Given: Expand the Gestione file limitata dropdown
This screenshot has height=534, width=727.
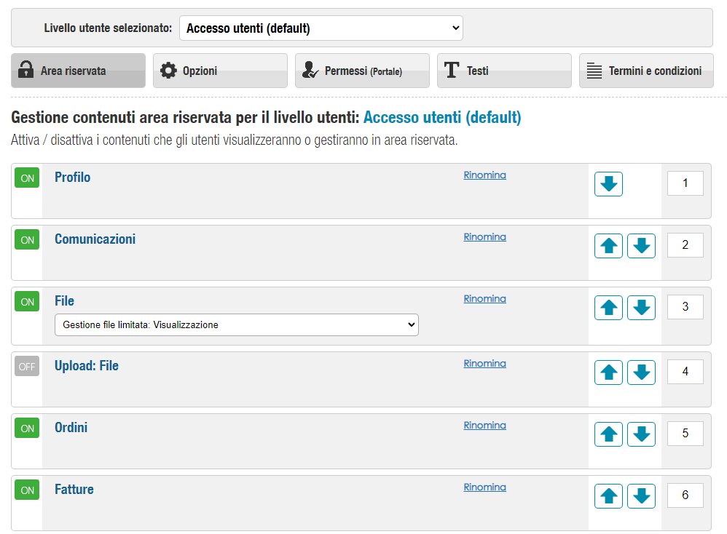Looking at the screenshot, I should click(237, 324).
